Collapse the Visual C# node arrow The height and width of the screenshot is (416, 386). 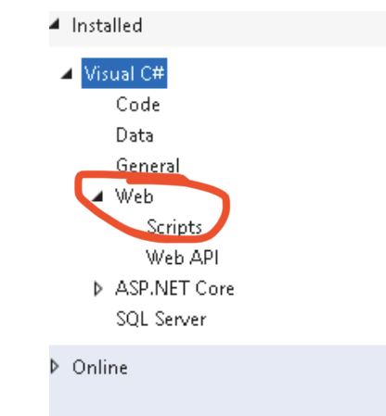67,73
